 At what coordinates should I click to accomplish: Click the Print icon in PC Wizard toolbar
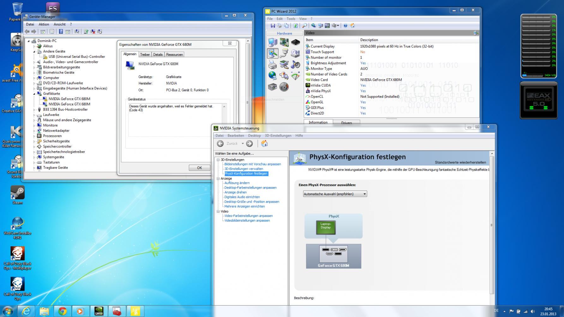279,26
